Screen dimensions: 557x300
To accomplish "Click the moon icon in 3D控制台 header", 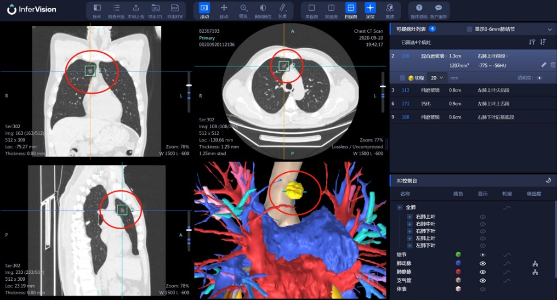I will (x=548, y=180).
